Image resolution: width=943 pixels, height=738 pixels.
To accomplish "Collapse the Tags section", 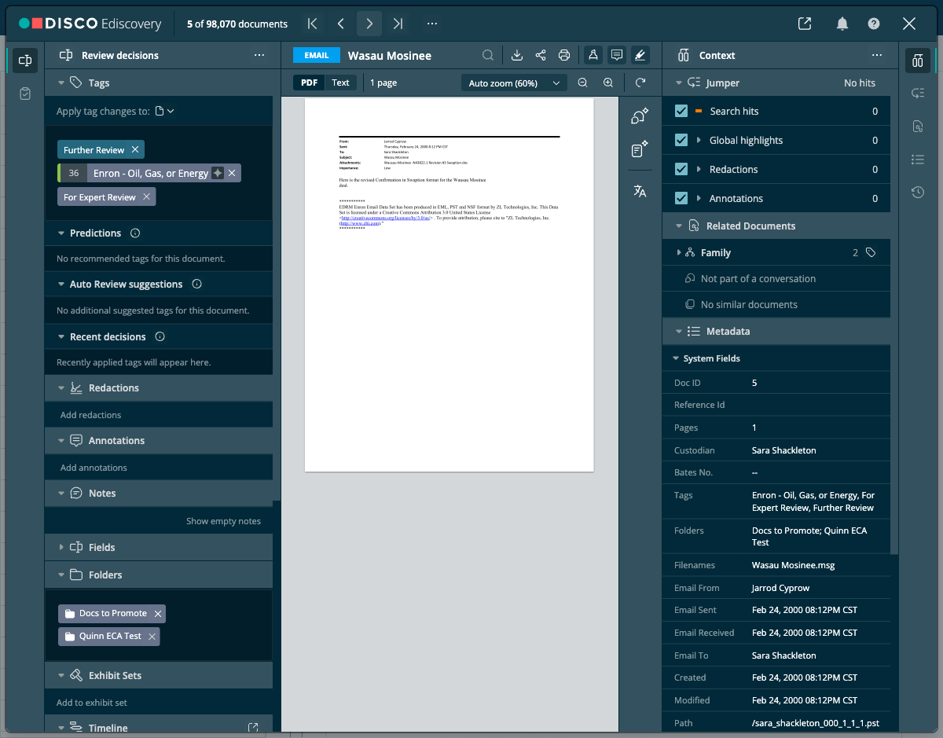I will tap(61, 83).
